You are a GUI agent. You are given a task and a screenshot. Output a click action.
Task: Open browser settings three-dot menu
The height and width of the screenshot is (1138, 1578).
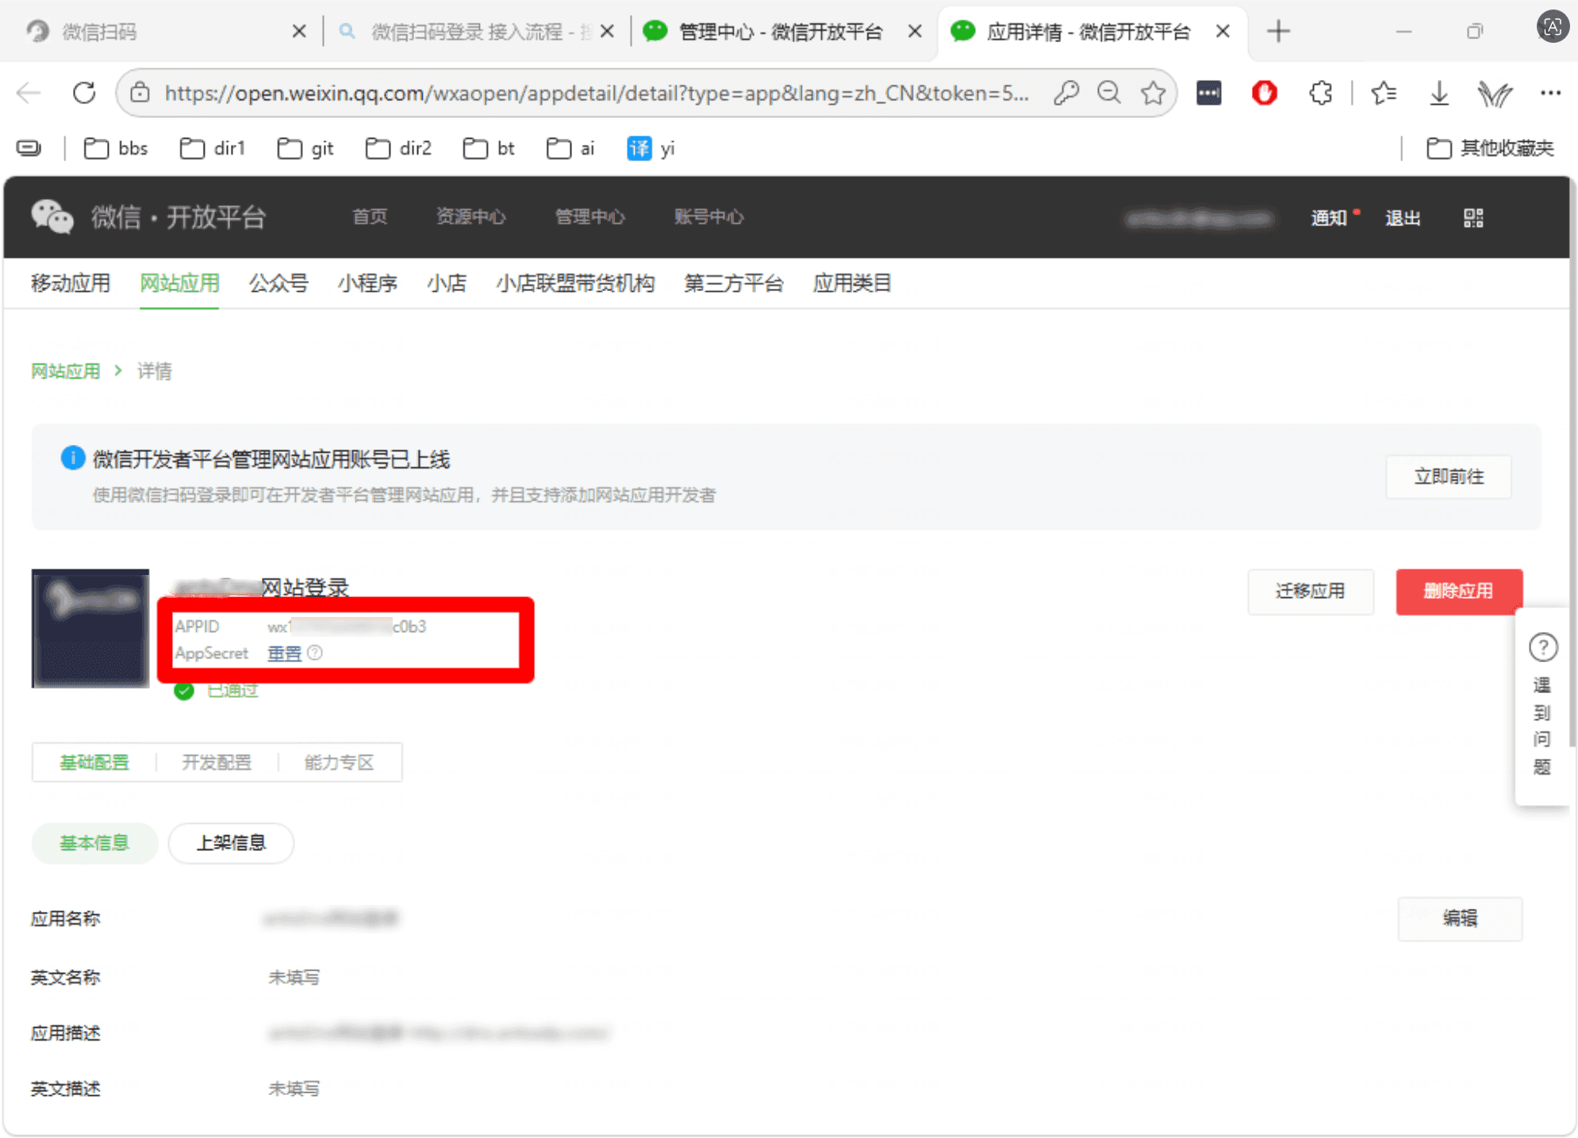(1549, 93)
